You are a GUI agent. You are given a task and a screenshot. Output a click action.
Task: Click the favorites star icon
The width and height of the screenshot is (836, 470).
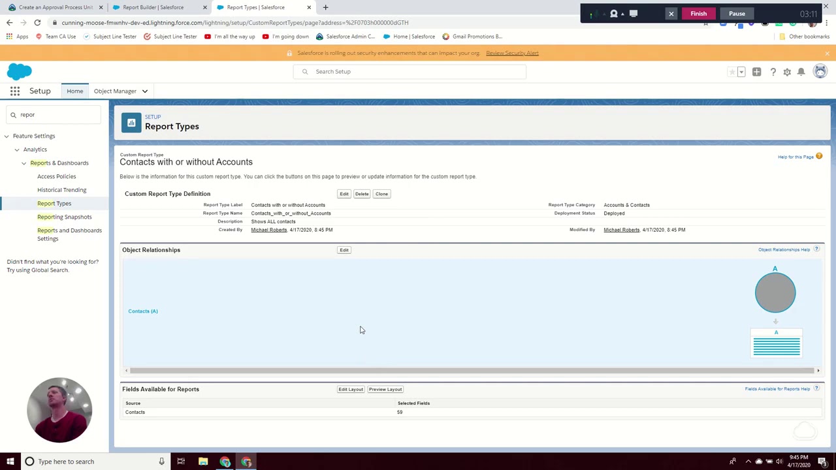point(731,72)
